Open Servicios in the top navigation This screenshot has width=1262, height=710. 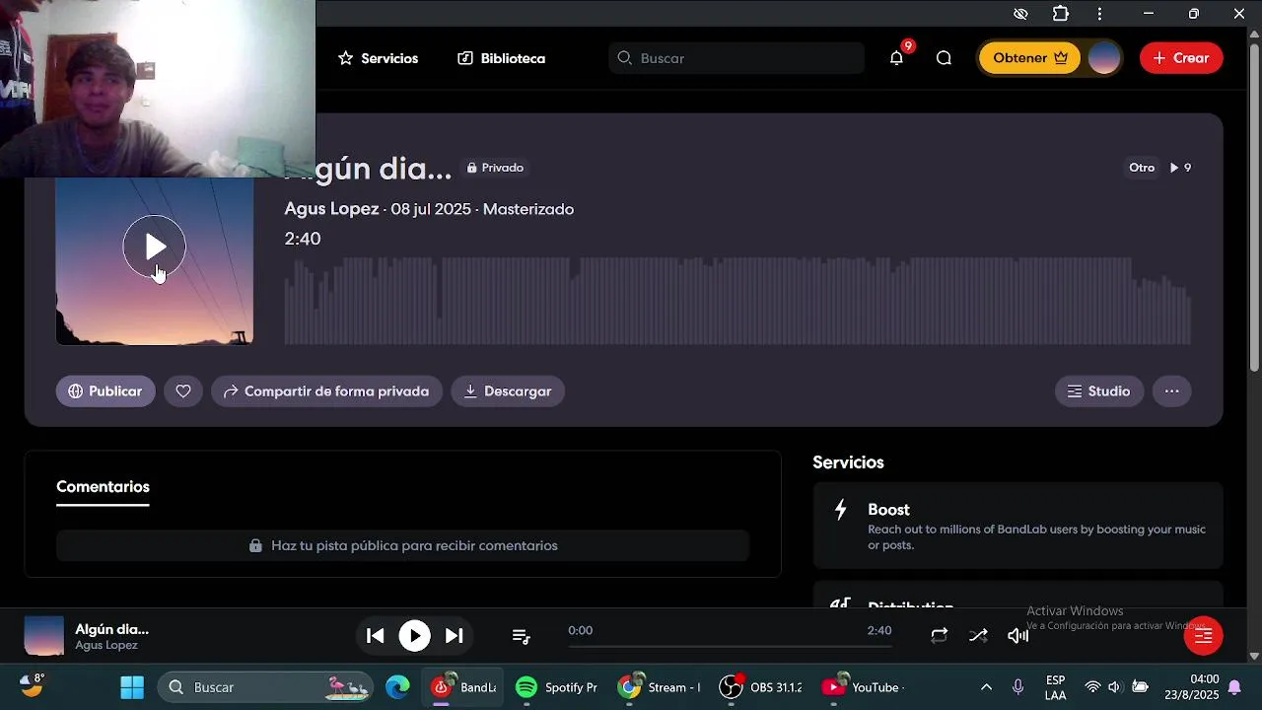pyautogui.click(x=378, y=58)
